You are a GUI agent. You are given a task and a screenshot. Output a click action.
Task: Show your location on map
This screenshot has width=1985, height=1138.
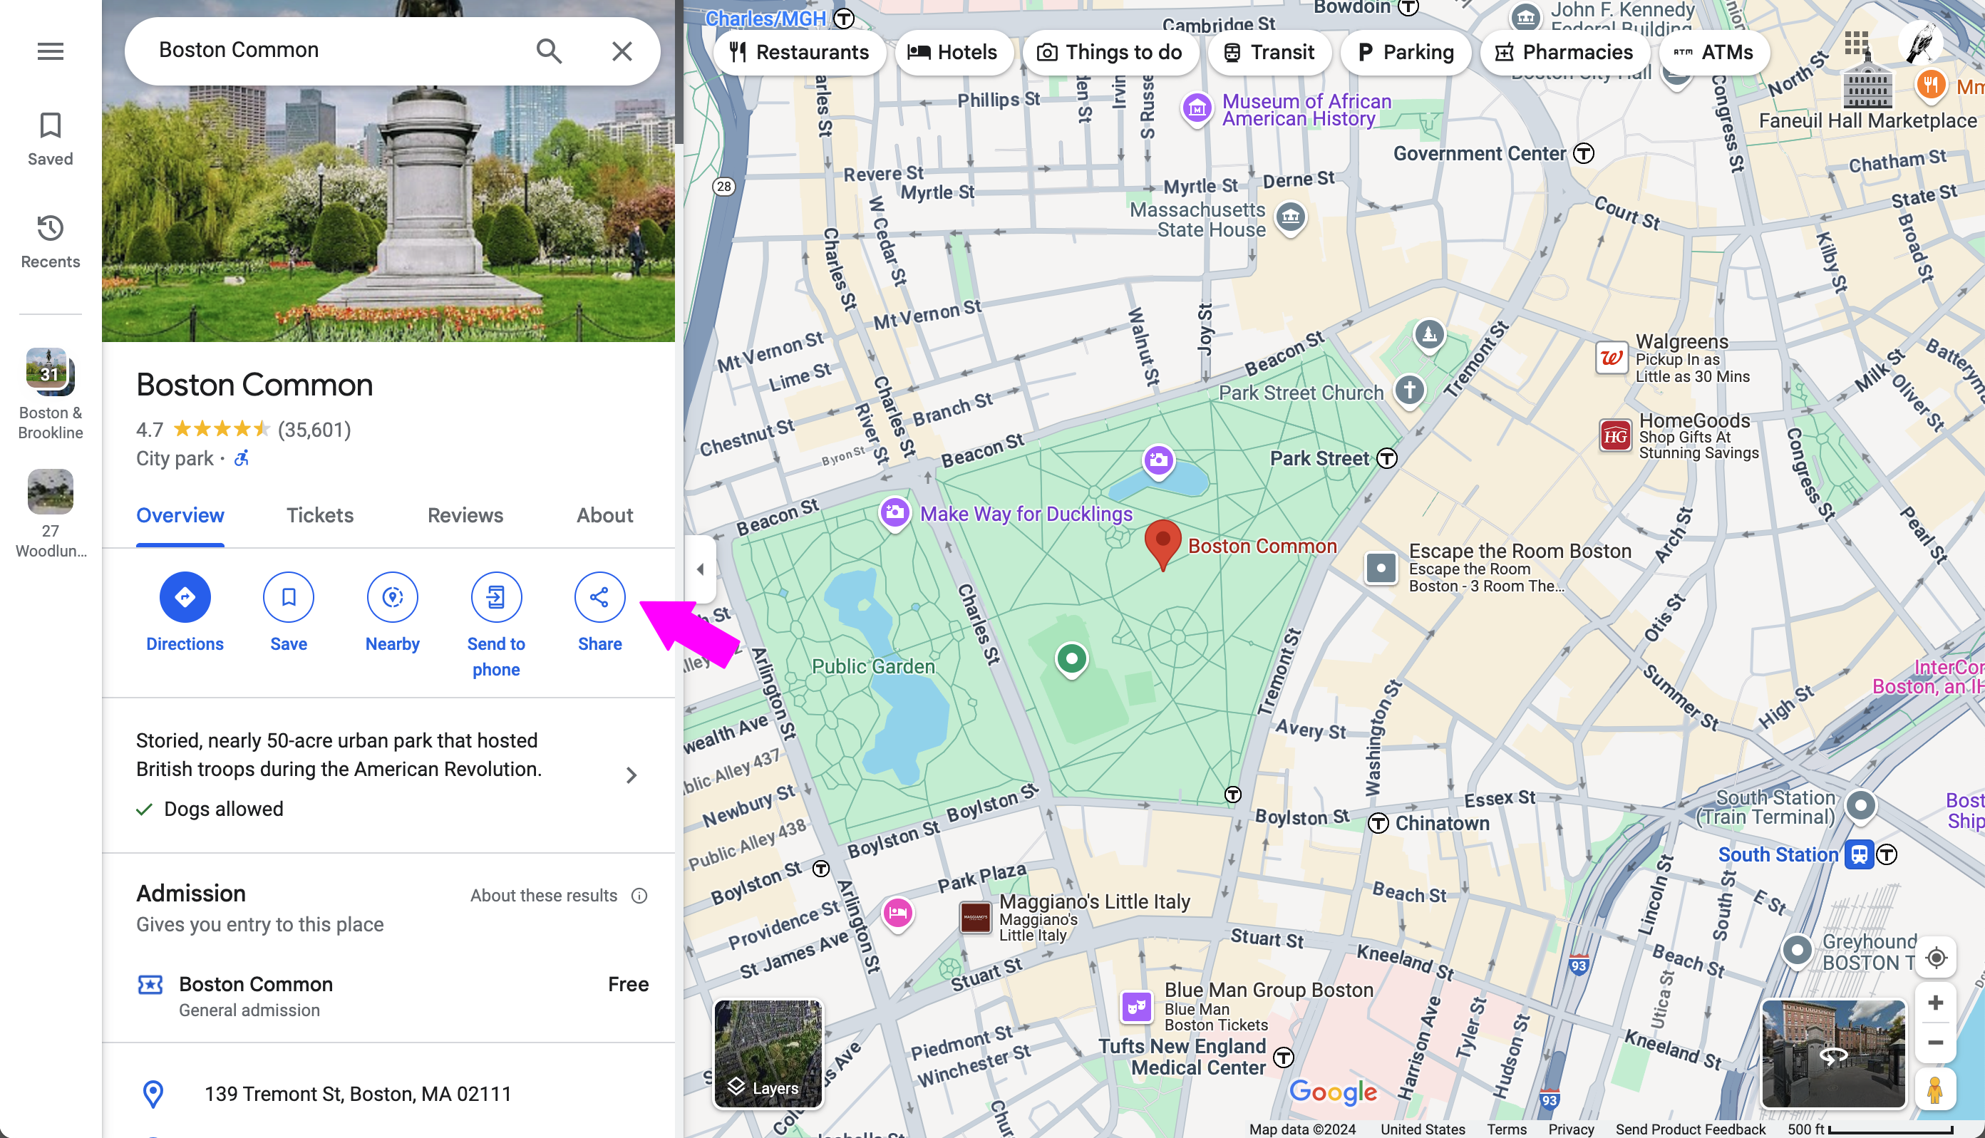pos(1936,958)
